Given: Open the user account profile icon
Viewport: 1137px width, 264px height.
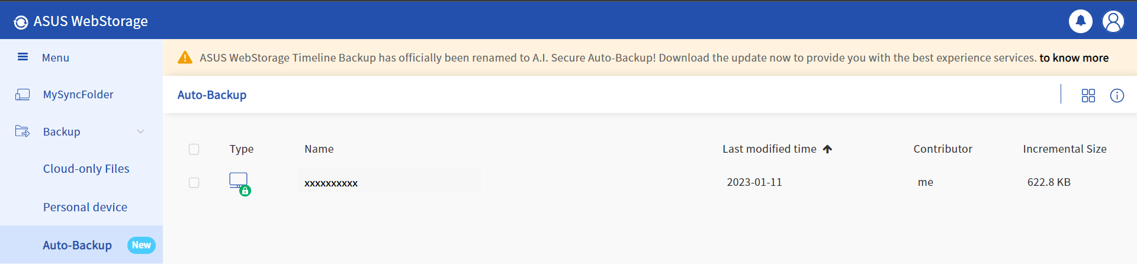Looking at the screenshot, I should pyautogui.click(x=1113, y=21).
